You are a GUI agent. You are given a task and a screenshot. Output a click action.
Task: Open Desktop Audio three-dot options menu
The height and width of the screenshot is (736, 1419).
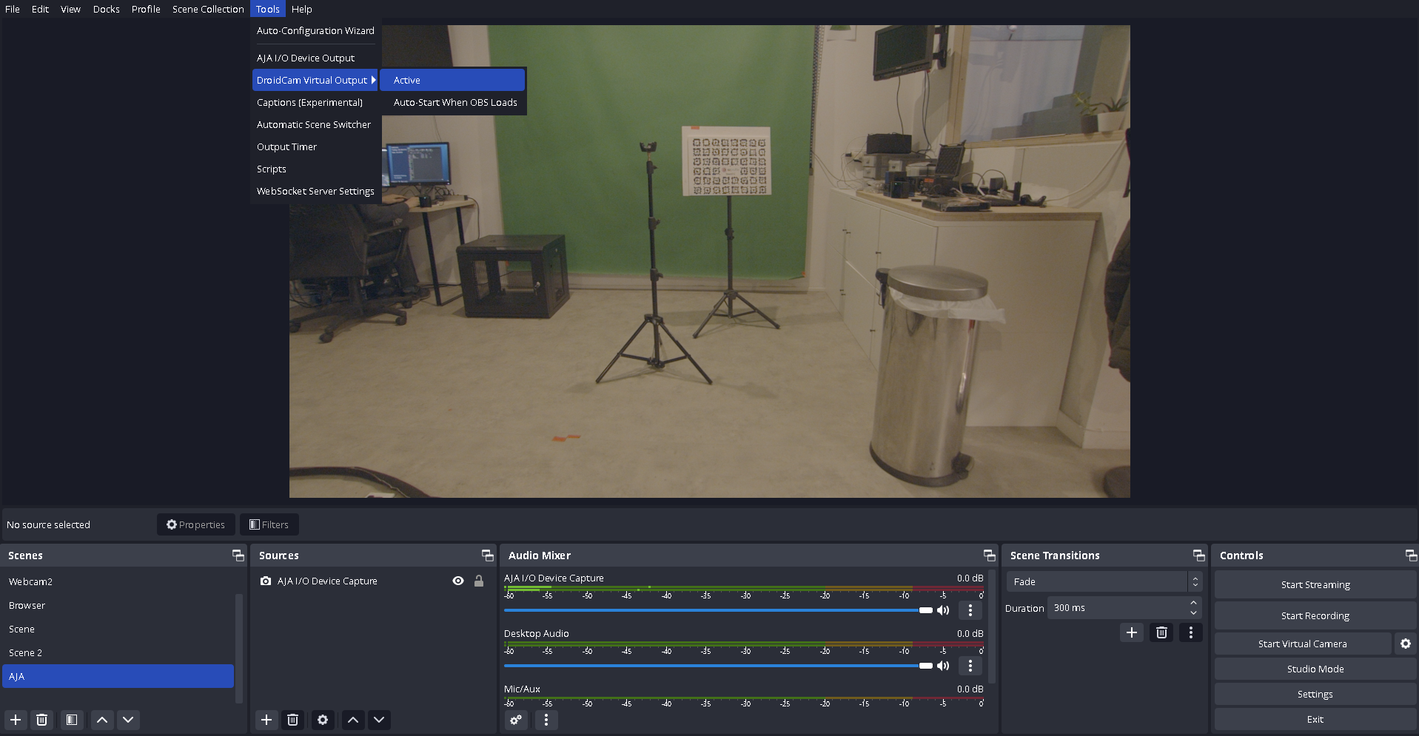(x=970, y=666)
